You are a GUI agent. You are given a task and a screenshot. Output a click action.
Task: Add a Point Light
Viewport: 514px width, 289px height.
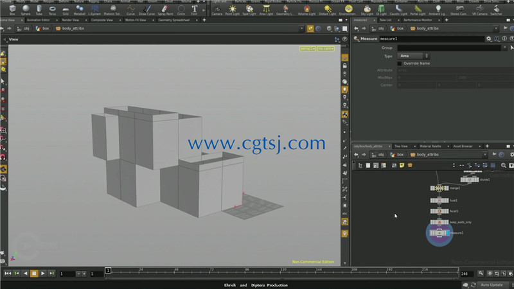click(x=233, y=10)
